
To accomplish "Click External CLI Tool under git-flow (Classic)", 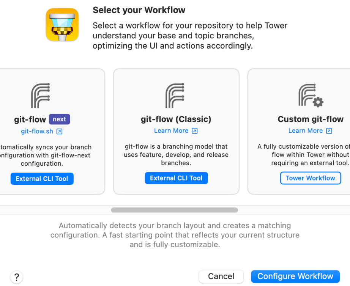I will [x=176, y=178].
